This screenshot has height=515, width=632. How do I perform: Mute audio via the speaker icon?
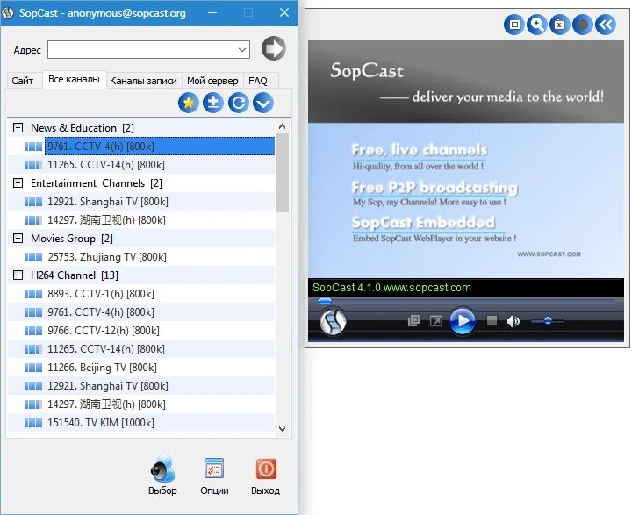tap(513, 321)
